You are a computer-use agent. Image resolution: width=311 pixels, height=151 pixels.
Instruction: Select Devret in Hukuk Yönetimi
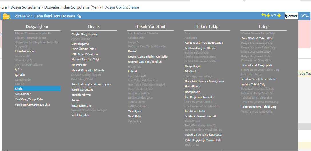coord(133,51)
